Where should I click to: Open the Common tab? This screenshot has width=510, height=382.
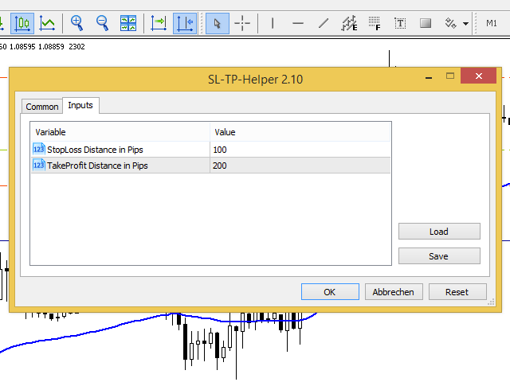point(42,107)
